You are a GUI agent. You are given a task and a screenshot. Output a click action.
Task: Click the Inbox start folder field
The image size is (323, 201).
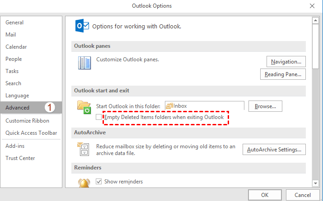coord(205,106)
